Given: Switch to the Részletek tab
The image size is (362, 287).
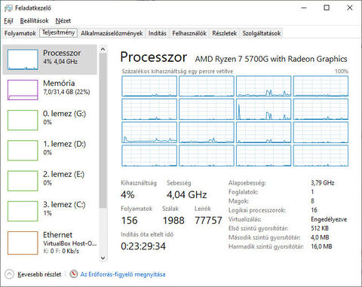Looking at the screenshot, I should (x=224, y=33).
